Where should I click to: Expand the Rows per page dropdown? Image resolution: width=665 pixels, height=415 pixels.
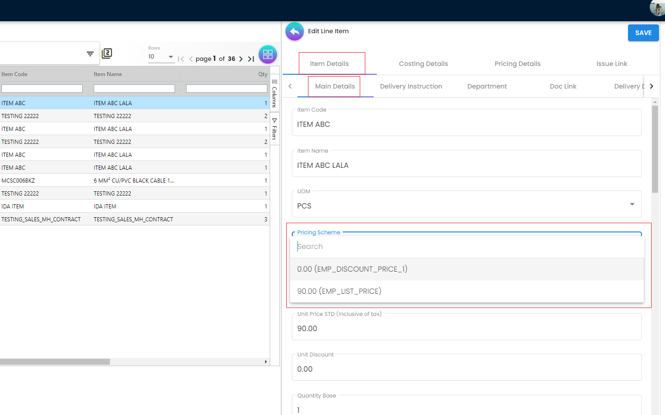pyautogui.click(x=161, y=57)
